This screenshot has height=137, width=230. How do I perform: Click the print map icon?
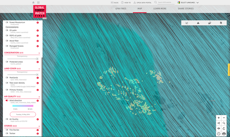pos(224,134)
